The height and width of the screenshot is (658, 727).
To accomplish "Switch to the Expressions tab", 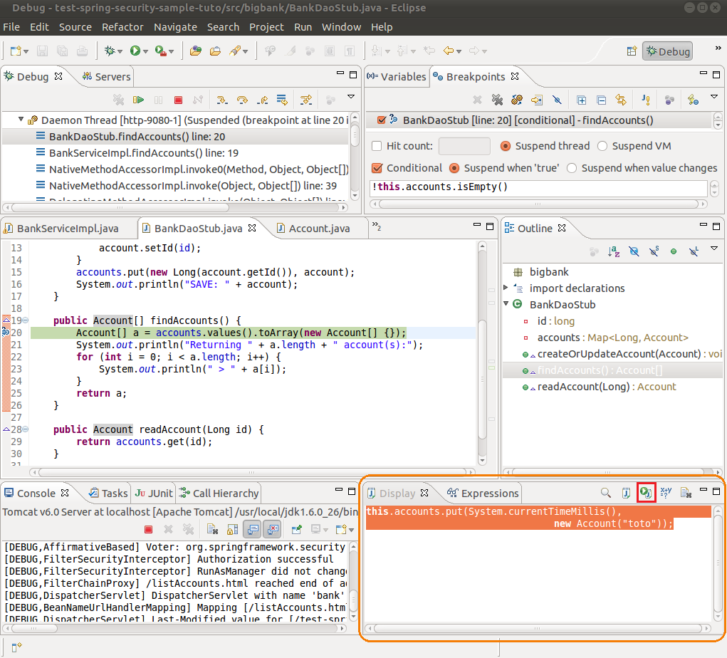I will tap(489, 493).
